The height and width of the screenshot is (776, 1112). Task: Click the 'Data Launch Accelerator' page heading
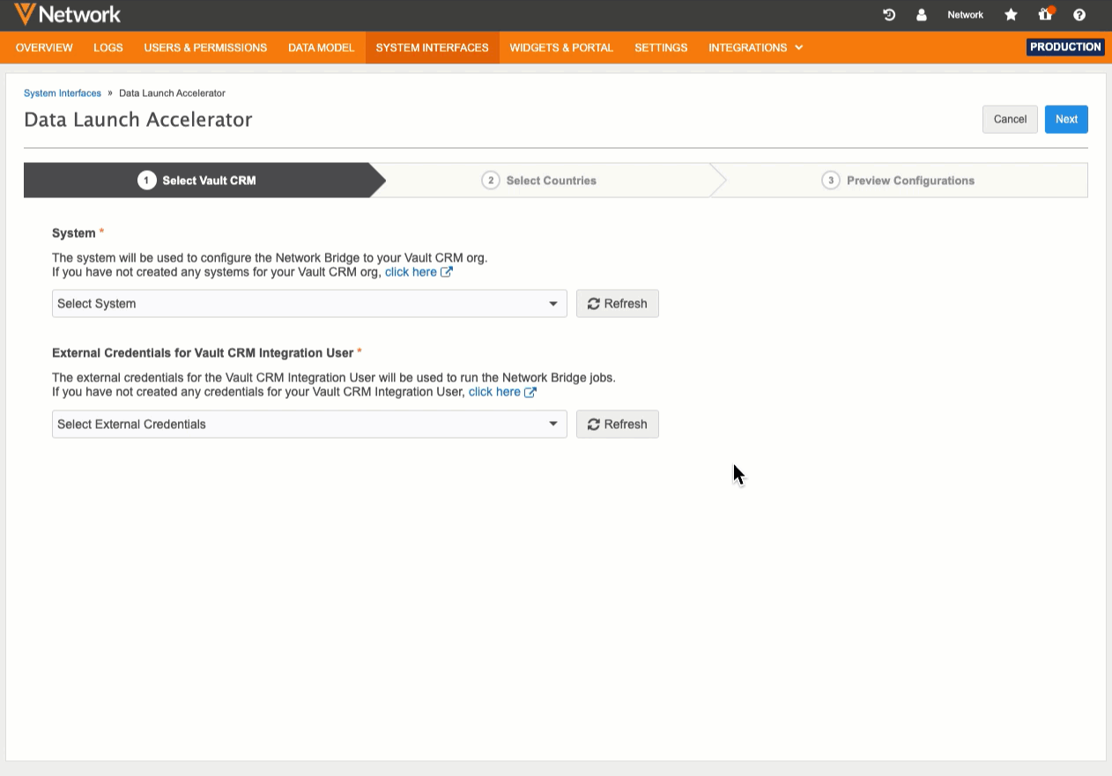click(x=138, y=120)
